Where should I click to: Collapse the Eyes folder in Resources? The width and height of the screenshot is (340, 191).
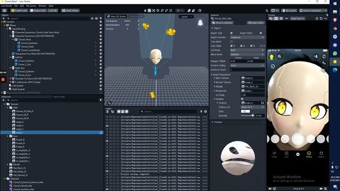7,136
